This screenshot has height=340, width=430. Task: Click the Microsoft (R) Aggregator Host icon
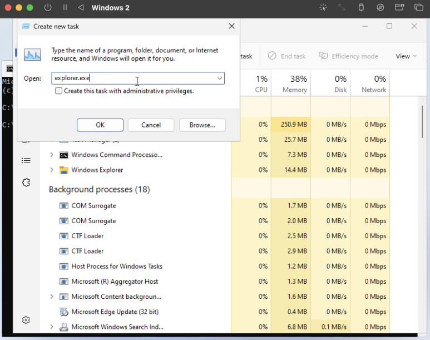63,282
